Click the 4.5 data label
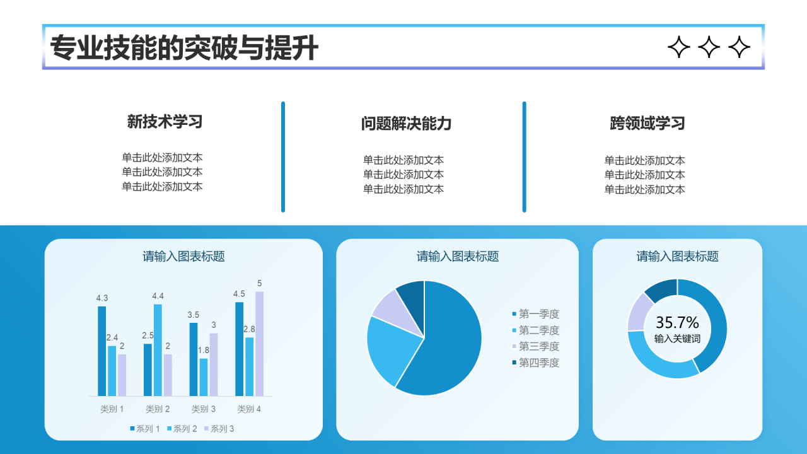 coord(239,294)
